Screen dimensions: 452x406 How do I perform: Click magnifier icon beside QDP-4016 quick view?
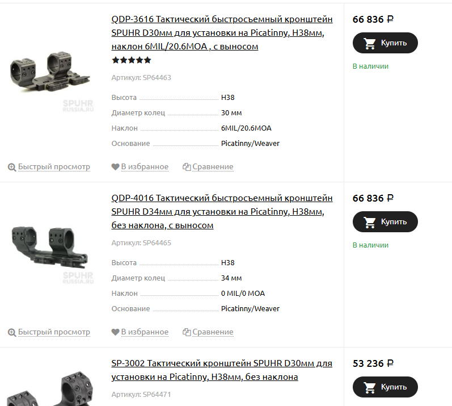click(x=12, y=332)
